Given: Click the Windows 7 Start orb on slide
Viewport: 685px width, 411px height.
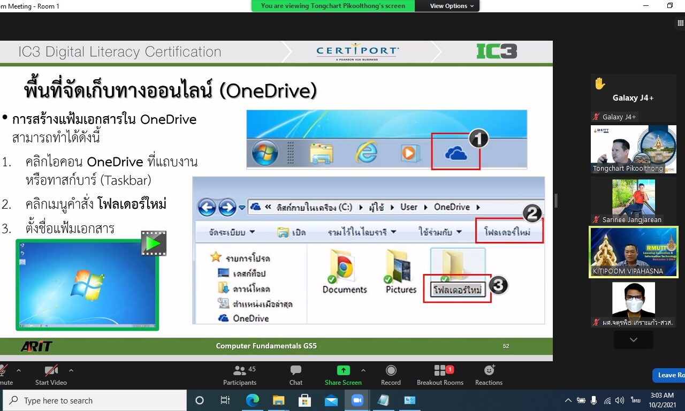Looking at the screenshot, I should coord(265,153).
